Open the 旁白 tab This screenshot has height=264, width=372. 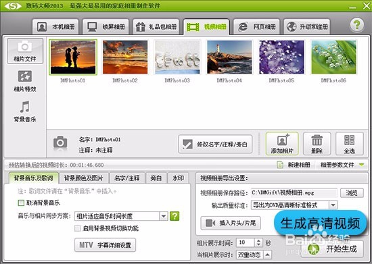(x=156, y=178)
